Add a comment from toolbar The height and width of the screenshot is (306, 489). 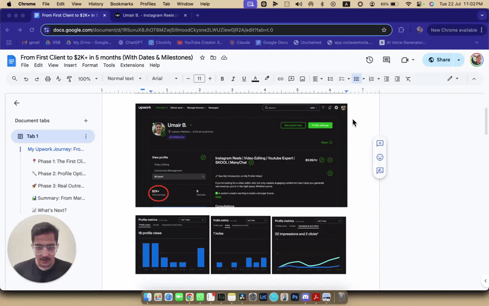coord(291,79)
